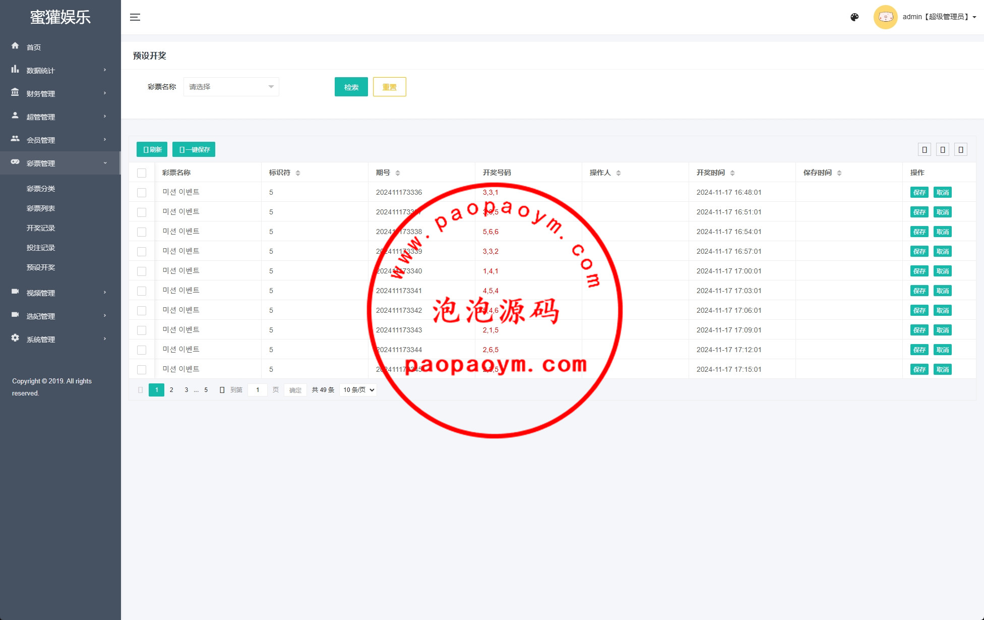Check the row for 期号 202411173340

coord(142,271)
